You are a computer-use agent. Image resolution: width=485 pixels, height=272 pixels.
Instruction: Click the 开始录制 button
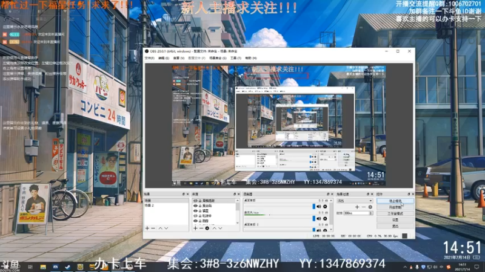tap(395, 207)
